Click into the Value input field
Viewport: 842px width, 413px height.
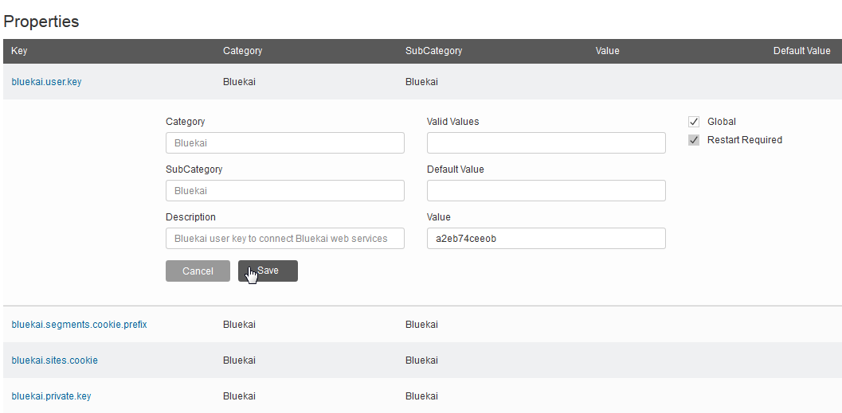click(546, 239)
